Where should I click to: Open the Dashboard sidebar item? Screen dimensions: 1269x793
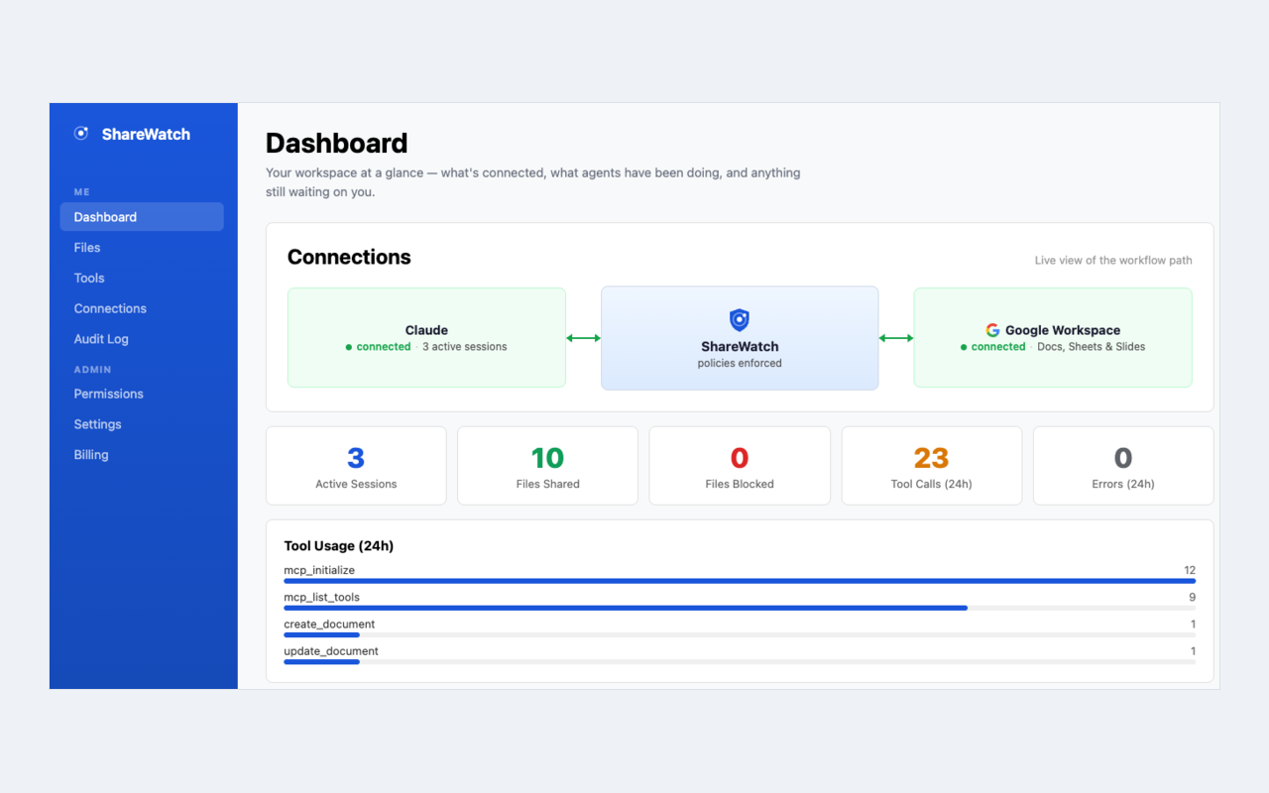[x=142, y=217]
